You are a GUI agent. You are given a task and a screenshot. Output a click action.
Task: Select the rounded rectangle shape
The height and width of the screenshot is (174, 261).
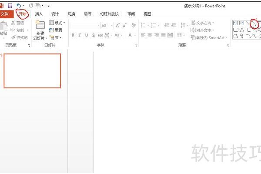coord(236,30)
